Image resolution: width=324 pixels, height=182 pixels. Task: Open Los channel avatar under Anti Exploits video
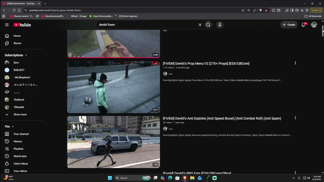coord(165,129)
